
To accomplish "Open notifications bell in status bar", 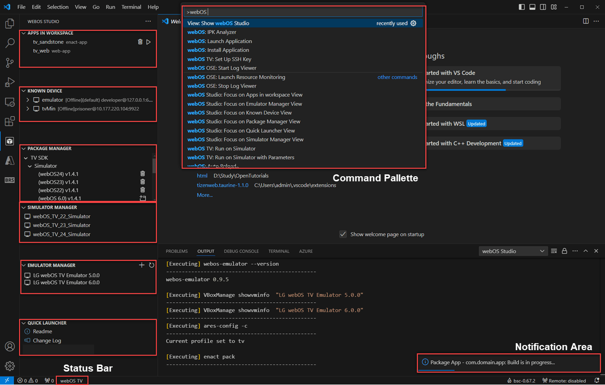I will click(x=597, y=380).
